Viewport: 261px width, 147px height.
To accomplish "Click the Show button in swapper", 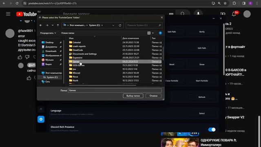I will 202,65.
